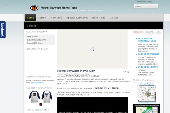This screenshot has height=113, width=170.
Task: Open Metro Skywarn Movie Day article title
Action: pyautogui.click(x=76, y=71)
